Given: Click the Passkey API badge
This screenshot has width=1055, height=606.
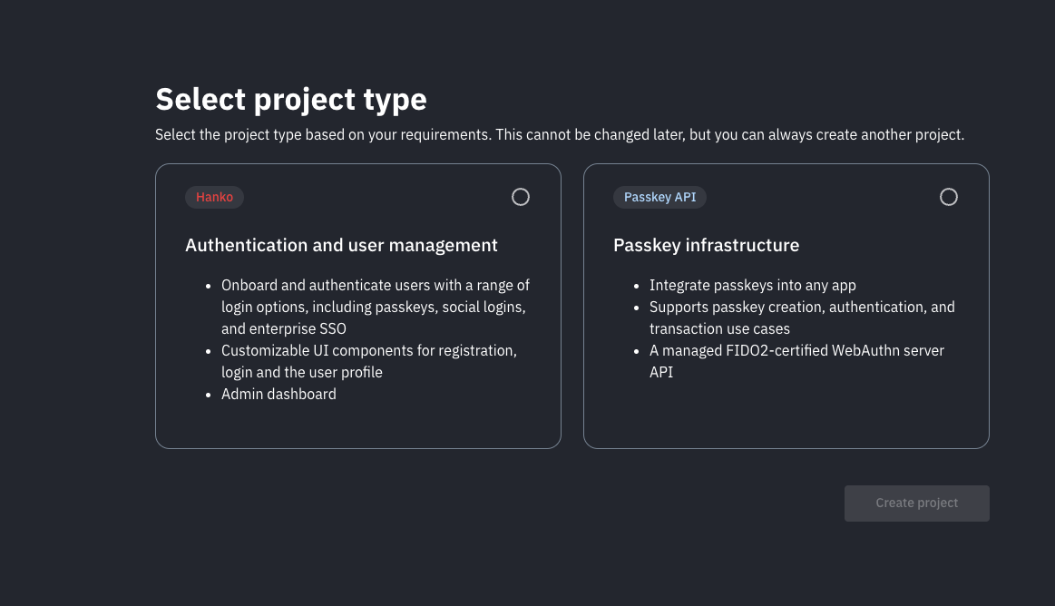Looking at the screenshot, I should pos(659,197).
